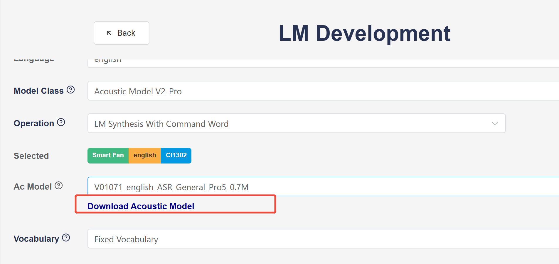Click the blue CI1302 tag
This screenshot has width=559, height=264.
pos(176,155)
